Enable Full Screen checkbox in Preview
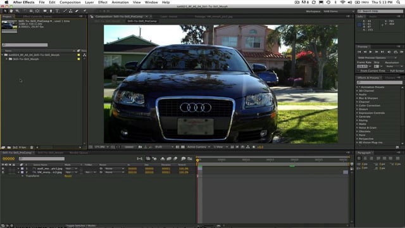Image resolution: width=405 pixels, height=228 pixels. (388, 71)
